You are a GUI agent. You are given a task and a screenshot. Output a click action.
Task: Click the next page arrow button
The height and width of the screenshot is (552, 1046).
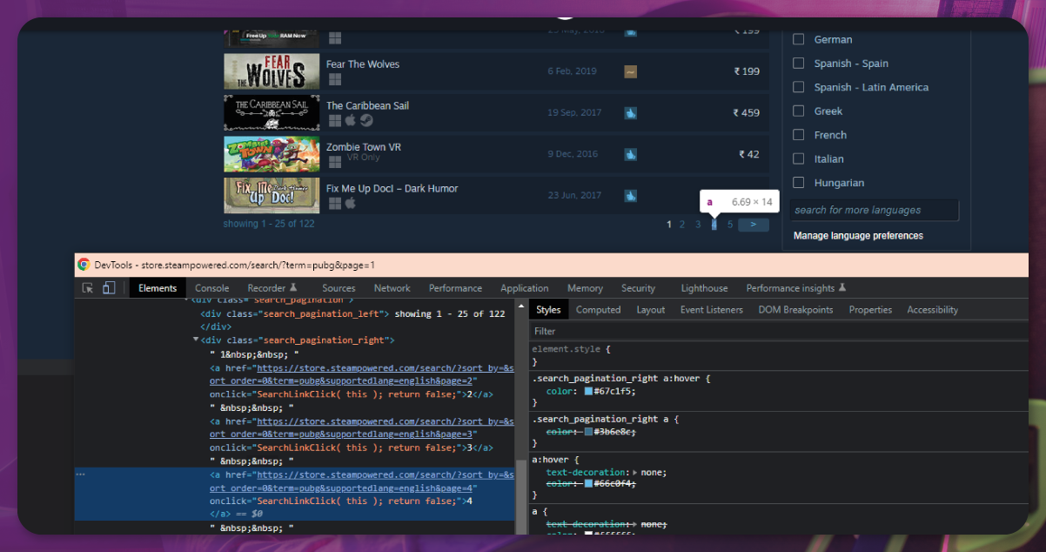(x=754, y=225)
